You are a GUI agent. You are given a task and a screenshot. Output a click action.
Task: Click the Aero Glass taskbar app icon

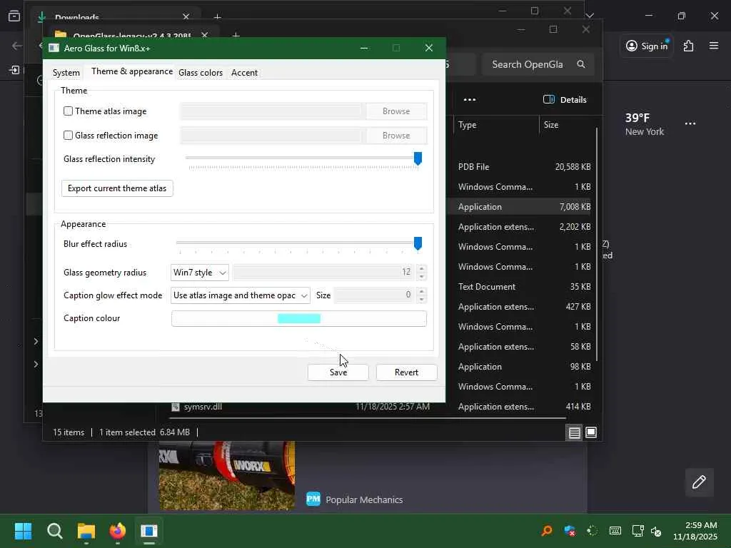click(x=149, y=531)
